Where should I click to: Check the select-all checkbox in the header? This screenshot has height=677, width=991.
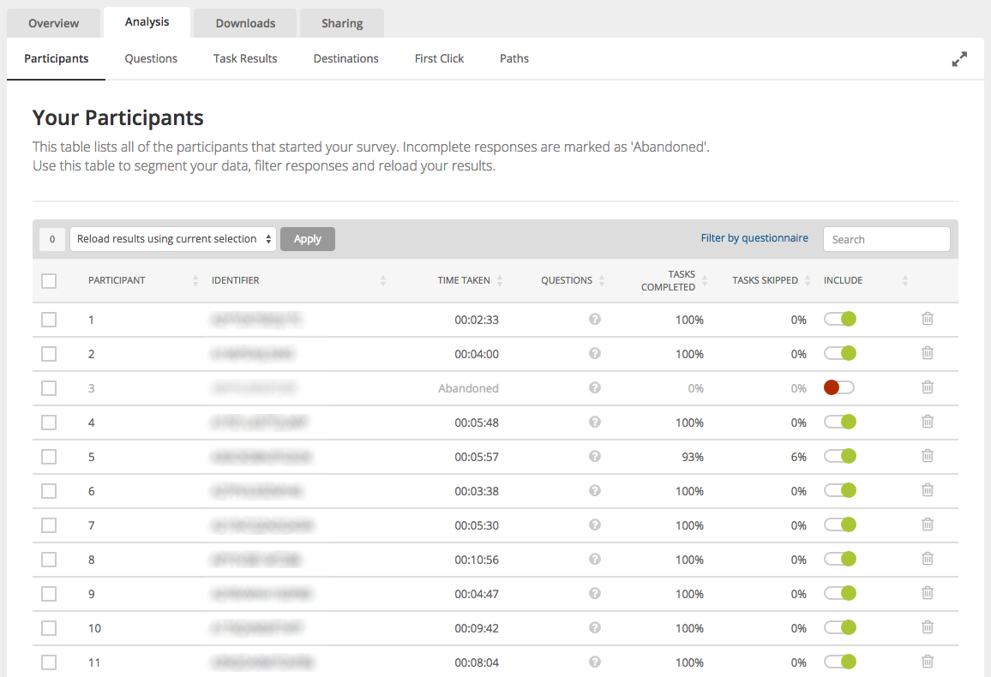pos(49,280)
